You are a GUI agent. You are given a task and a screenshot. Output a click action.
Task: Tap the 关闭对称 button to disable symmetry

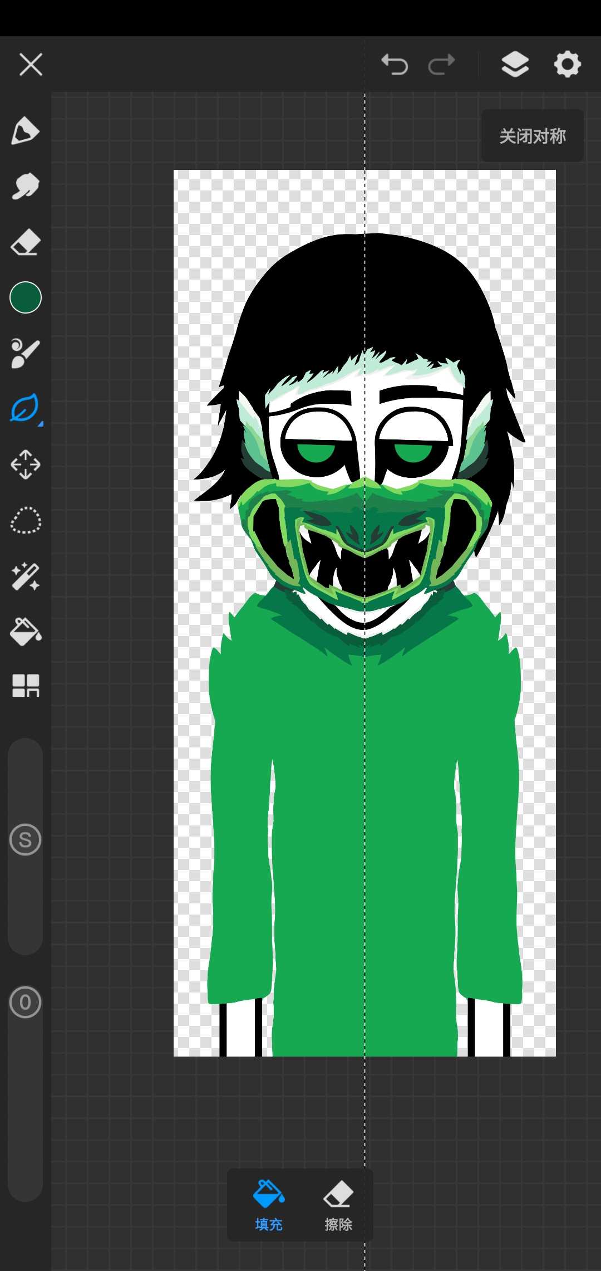pyautogui.click(x=533, y=136)
